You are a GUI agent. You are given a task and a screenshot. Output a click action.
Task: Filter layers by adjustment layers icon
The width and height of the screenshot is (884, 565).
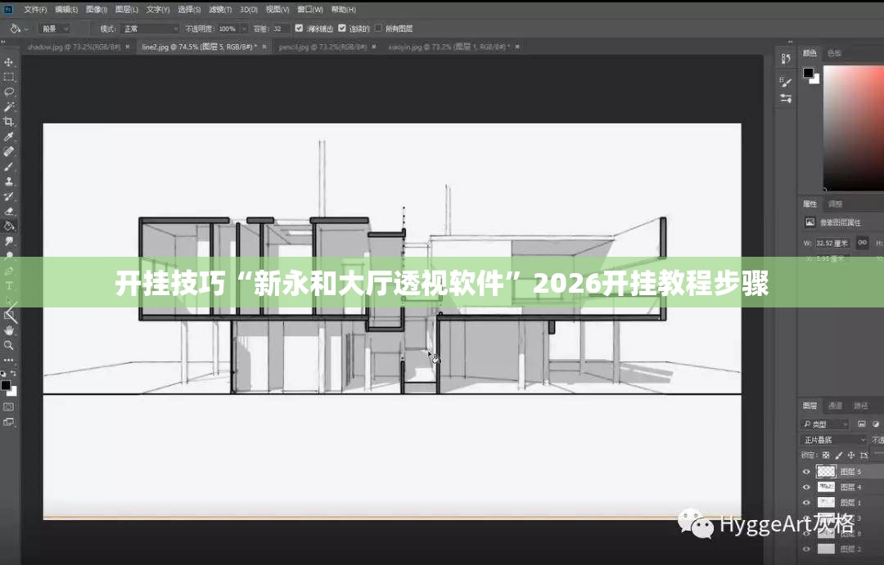(x=876, y=424)
